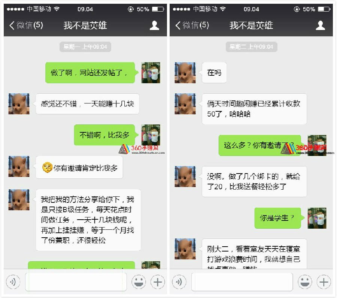This screenshot has height=298, width=337.
Task: Tap voice input icon in right chat
Action: pos(179,282)
